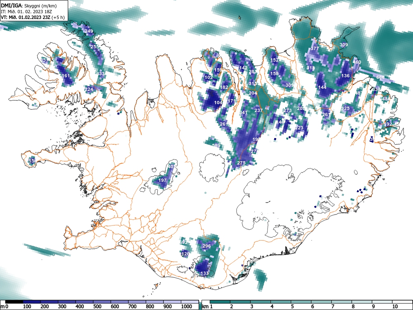Click visibility value 197 on the central glacier
Viewport: 413px width, 310px height.
click(162, 180)
